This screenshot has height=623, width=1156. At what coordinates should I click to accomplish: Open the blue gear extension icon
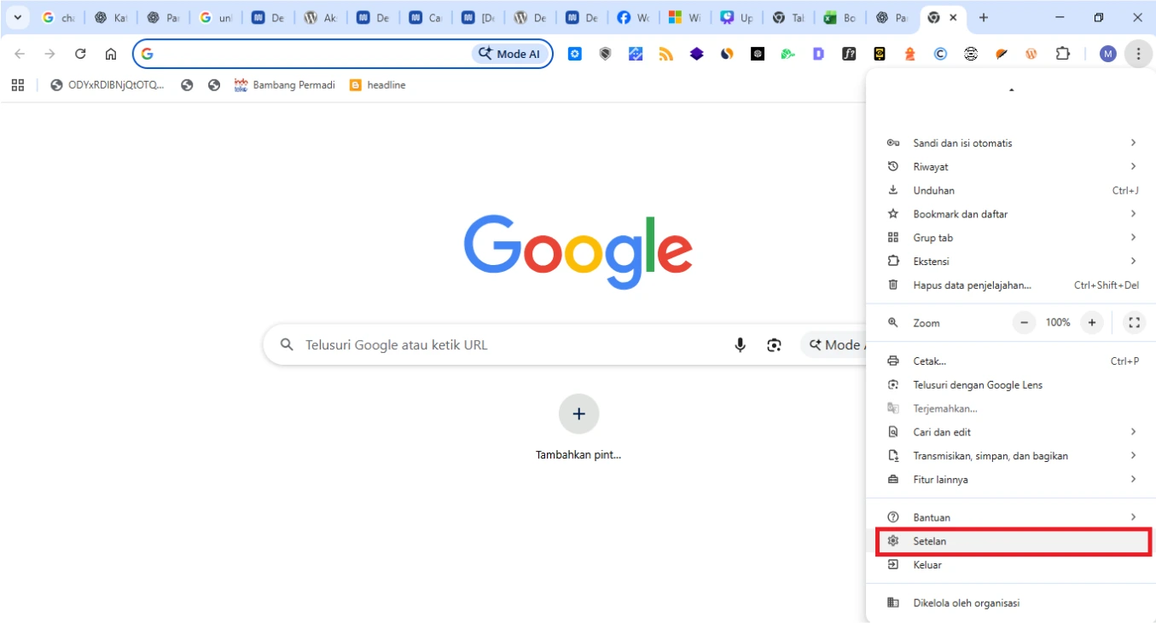click(x=575, y=54)
